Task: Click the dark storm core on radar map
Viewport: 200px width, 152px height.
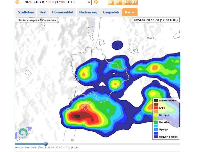Action: click(77, 116)
